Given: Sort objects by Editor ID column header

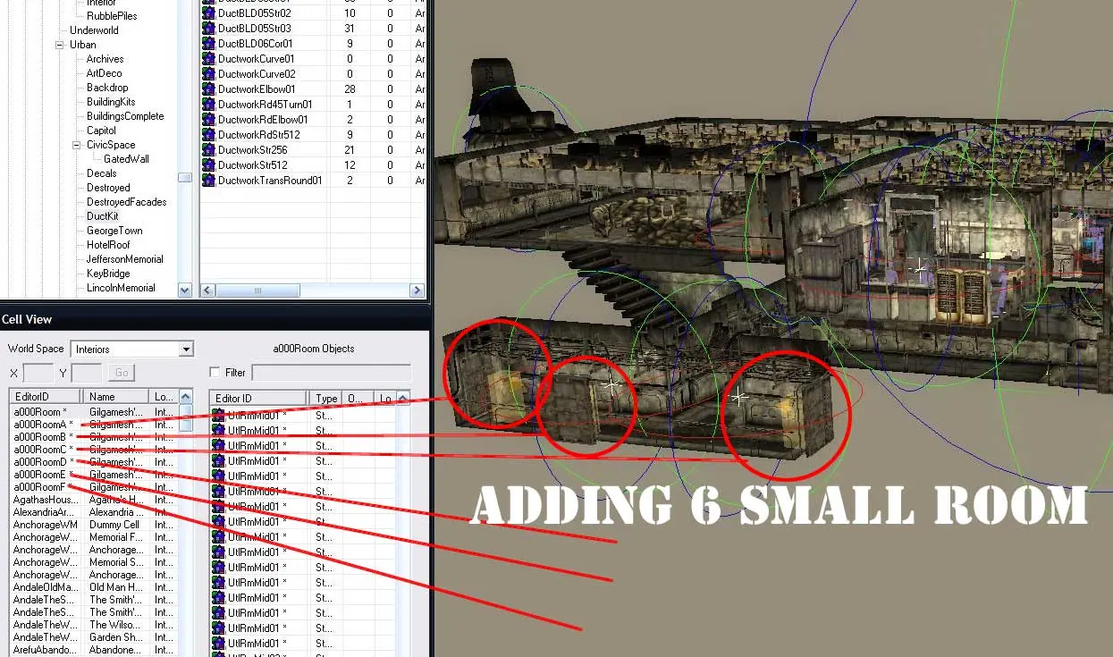Looking at the screenshot, I should [x=260, y=398].
